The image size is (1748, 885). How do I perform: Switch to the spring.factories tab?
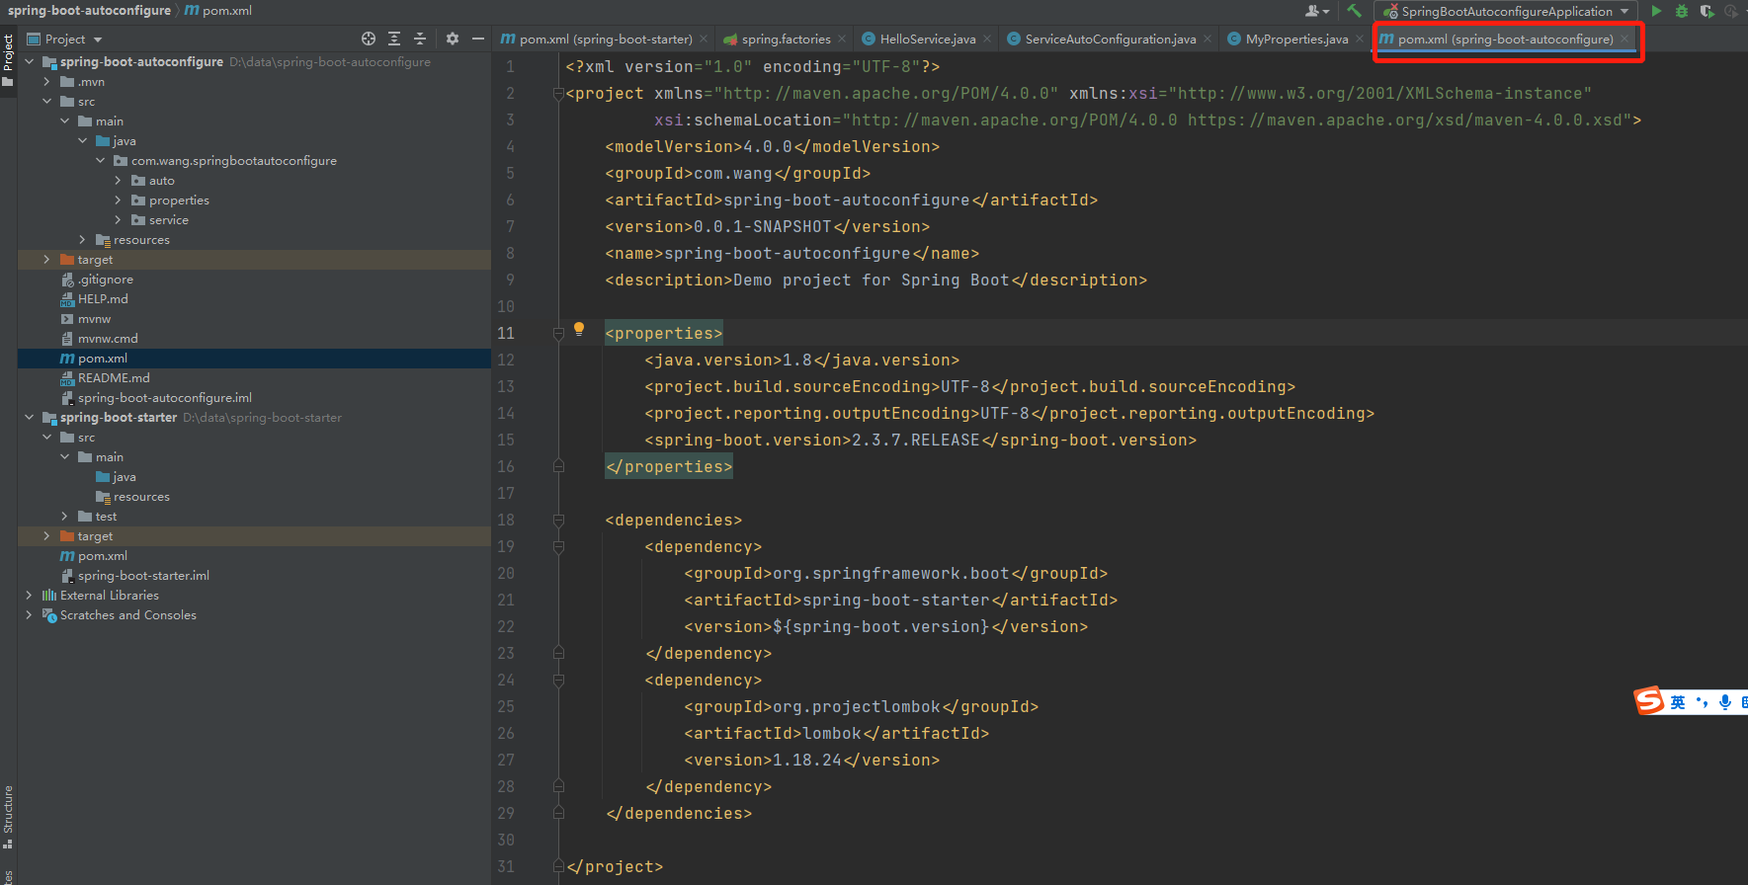[x=785, y=39]
